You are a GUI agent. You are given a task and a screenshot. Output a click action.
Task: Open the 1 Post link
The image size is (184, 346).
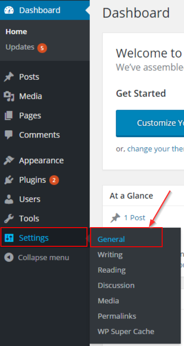134,218
